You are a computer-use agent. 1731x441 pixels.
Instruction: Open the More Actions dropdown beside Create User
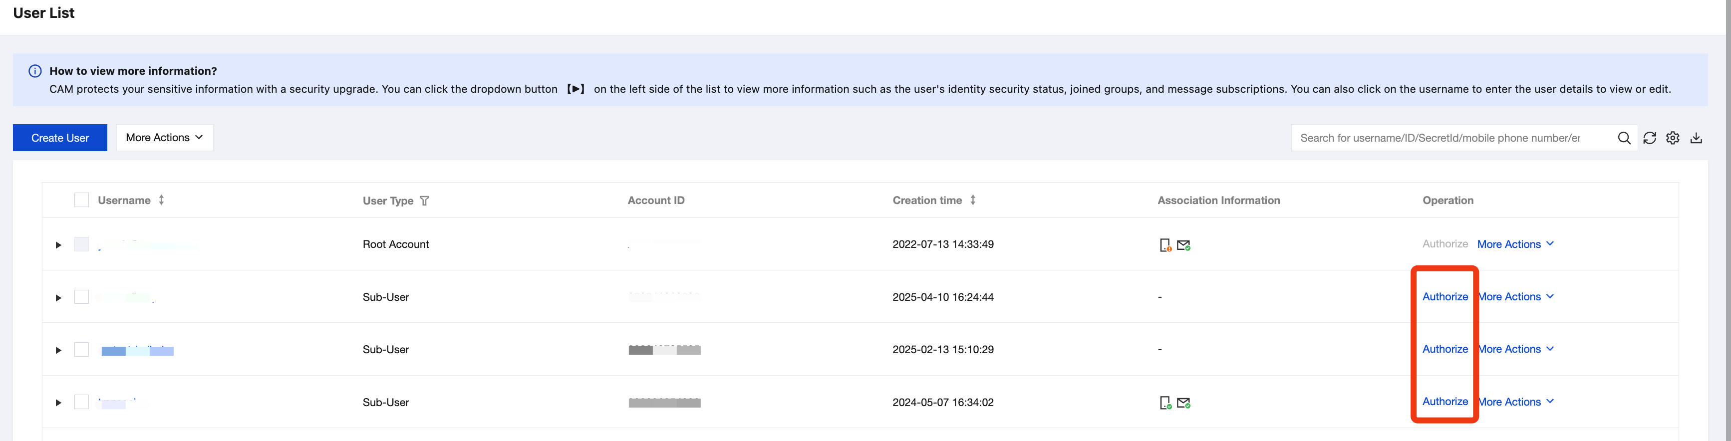(x=165, y=138)
